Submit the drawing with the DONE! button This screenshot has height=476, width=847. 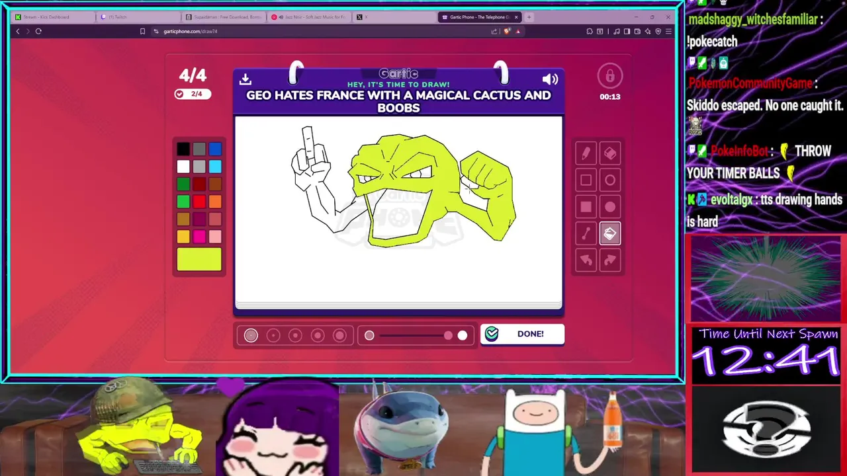522,334
